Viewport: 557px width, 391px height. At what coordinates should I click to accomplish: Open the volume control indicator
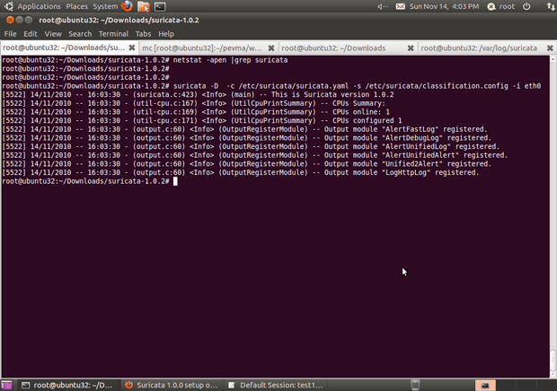point(383,6)
